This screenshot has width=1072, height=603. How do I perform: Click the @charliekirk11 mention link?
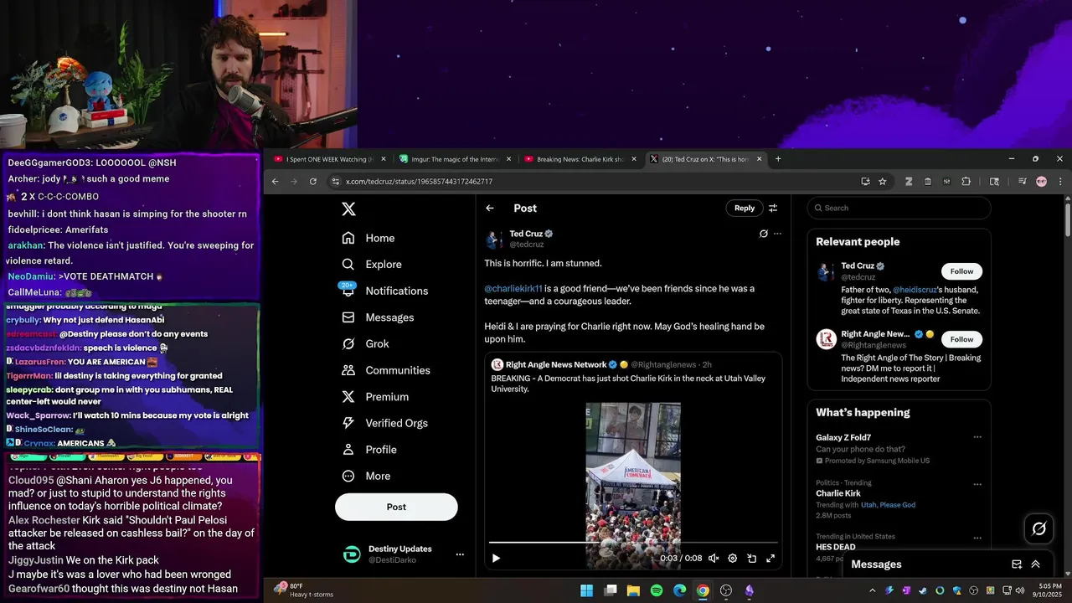click(513, 288)
